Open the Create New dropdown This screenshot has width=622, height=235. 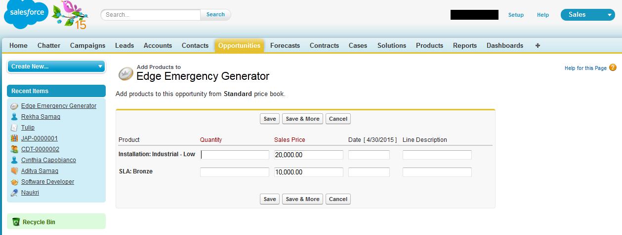click(56, 66)
